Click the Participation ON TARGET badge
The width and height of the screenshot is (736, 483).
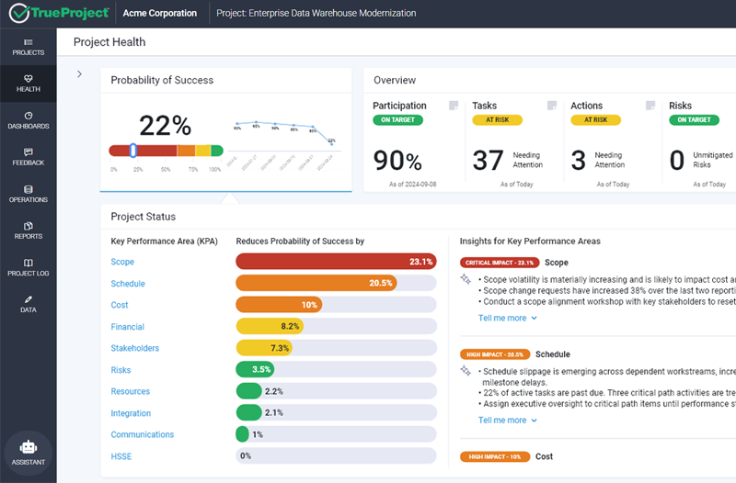pyautogui.click(x=398, y=120)
